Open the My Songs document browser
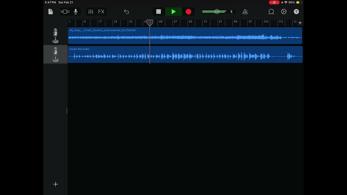 [x=51, y=12]
